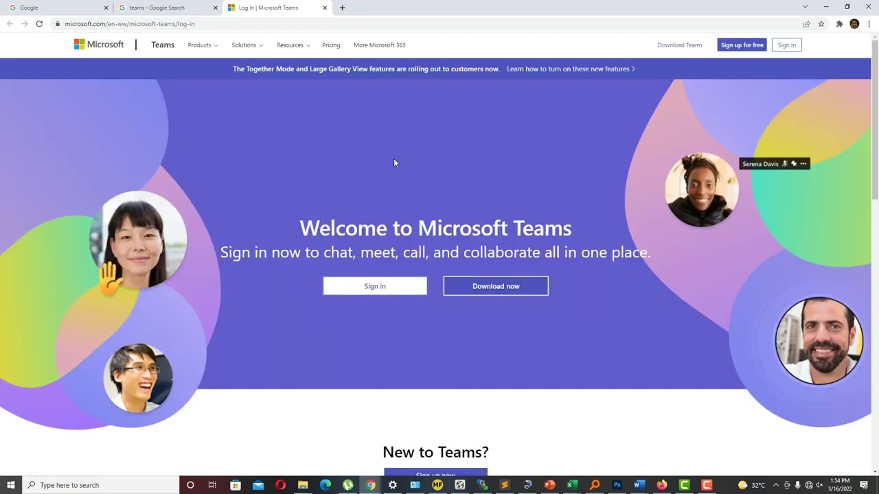The image size is (879, 494).
Task: Show hidden system tray icons
Action: pos(776,485)
